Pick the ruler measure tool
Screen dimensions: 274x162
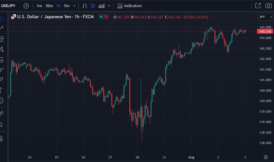(1, 113)
